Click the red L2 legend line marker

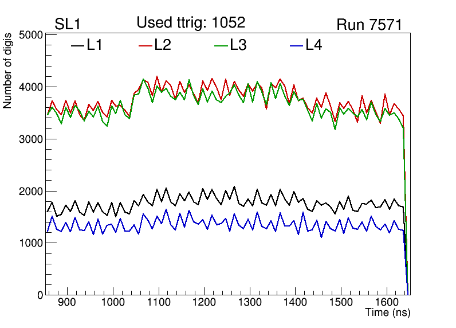click(x=146, y=45)
